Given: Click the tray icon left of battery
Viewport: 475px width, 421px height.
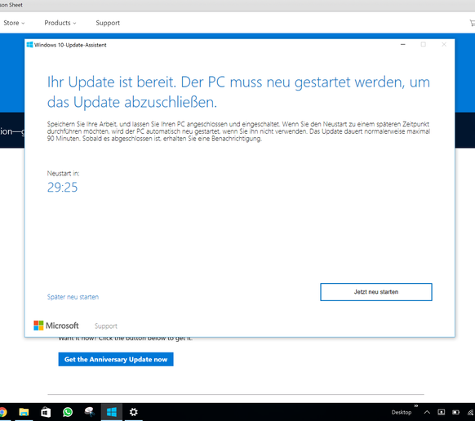Looking at the screenshot, I should coord(442,412).
